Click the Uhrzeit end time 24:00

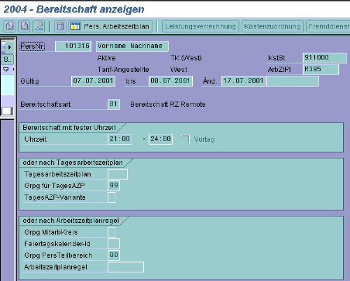click(160, 139)
